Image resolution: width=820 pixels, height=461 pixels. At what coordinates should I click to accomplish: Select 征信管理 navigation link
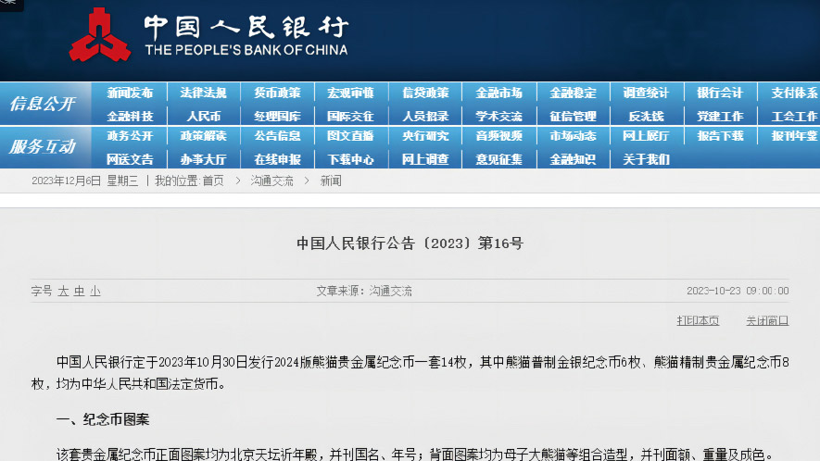click(x=573, y=116)
